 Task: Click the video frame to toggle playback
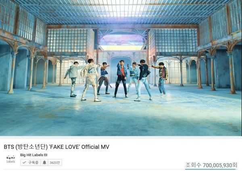121,68
